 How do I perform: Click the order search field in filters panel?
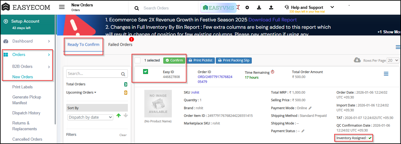[x=93, y=74]
